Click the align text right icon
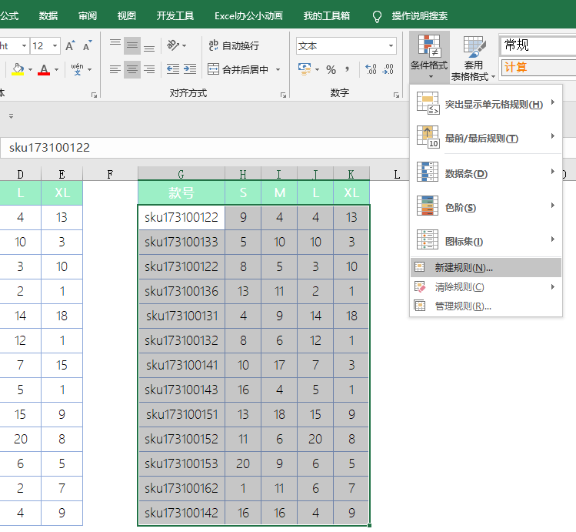Screen dimensions: 576x532 [149, 69]
